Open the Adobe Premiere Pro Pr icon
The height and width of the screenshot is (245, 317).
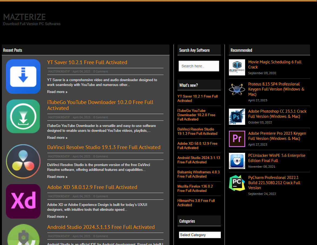point(237,139)
